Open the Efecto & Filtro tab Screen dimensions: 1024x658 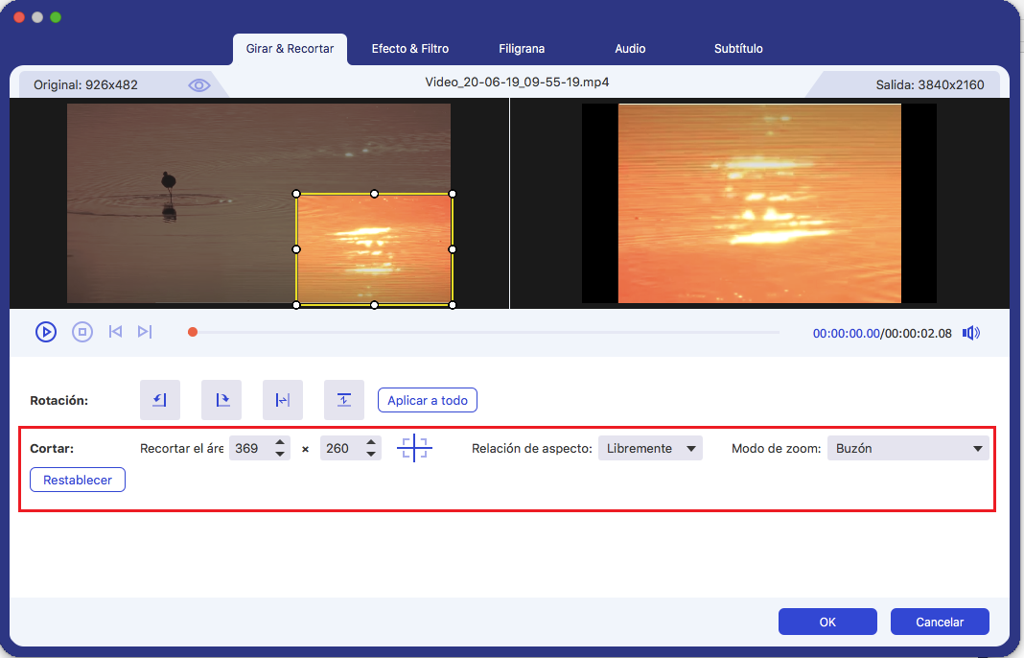(410, 49)
